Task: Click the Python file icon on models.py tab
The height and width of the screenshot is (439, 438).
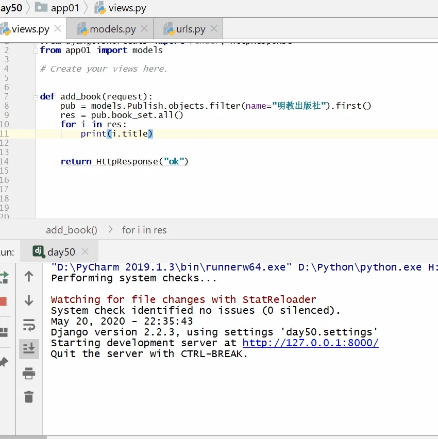Action: (82, 29)
